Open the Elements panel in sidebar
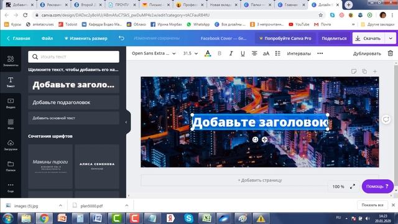398x224 pixels. [x=11, y=61]
